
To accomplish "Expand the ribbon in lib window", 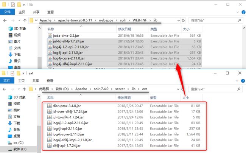I will tap(238, 12).
